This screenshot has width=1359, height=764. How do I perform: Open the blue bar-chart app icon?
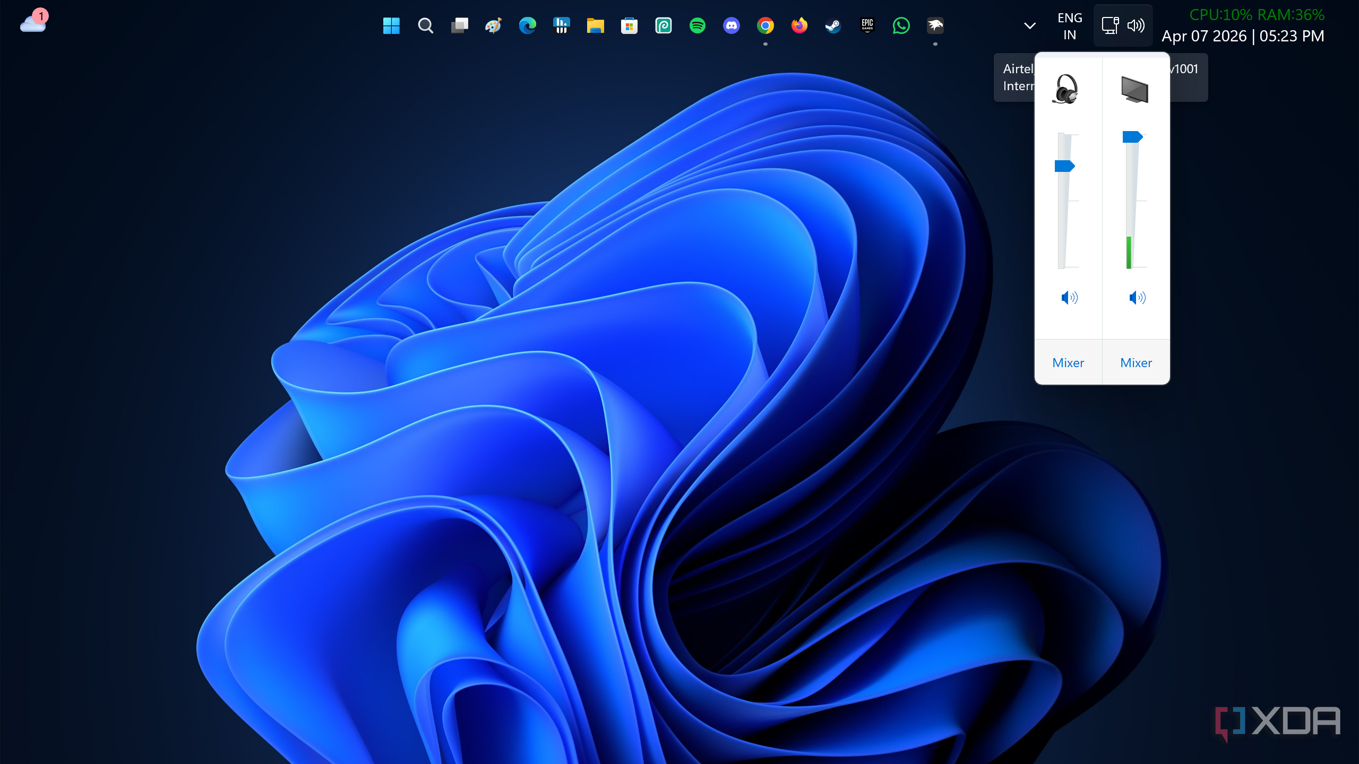tap(561, 25)
